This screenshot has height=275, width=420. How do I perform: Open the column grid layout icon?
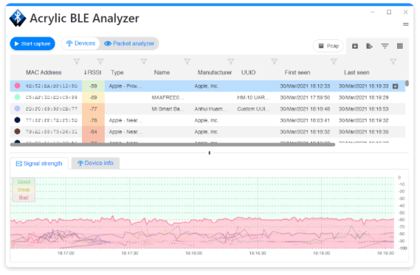399,46
